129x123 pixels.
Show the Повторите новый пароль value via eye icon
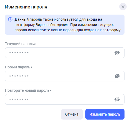click(x=117, y=99)
